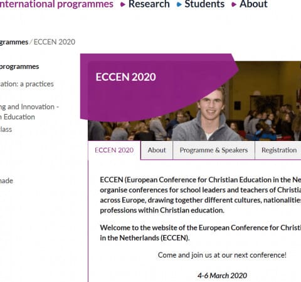Open the sidebar link ending in 'lass'

tap(6, 129)
